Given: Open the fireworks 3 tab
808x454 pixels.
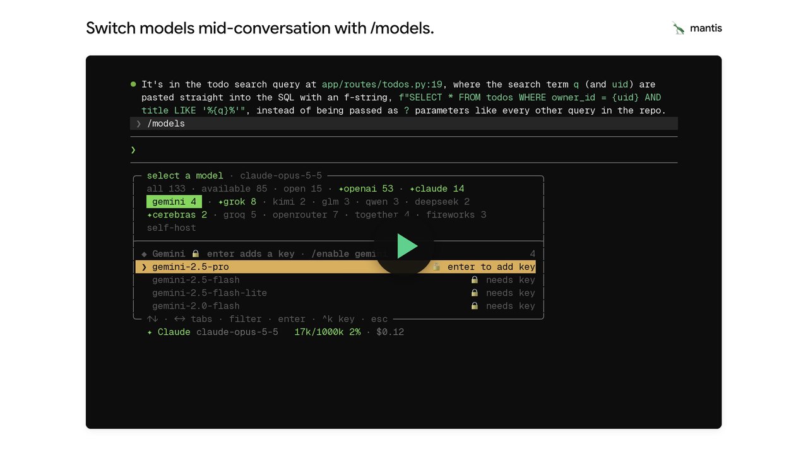Looking at the screenshot, I should pyautogui.click(x=456, y=215).
